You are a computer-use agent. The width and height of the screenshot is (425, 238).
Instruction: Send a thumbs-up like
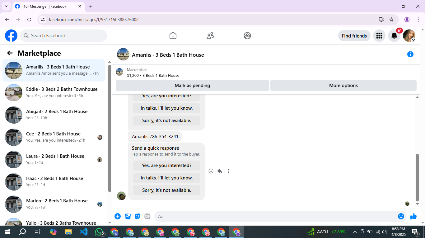413,216
